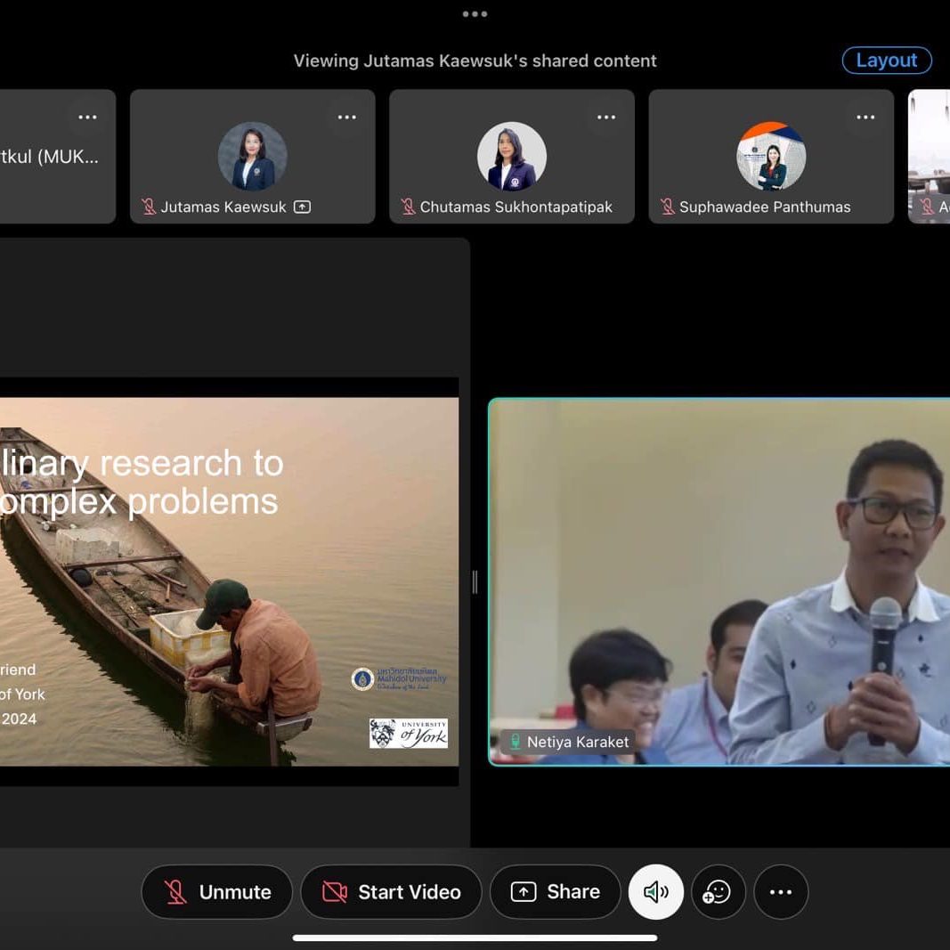This screenshot has height=950, width=950.
Task: Click the speaker audio output icon
Action: 655,891
